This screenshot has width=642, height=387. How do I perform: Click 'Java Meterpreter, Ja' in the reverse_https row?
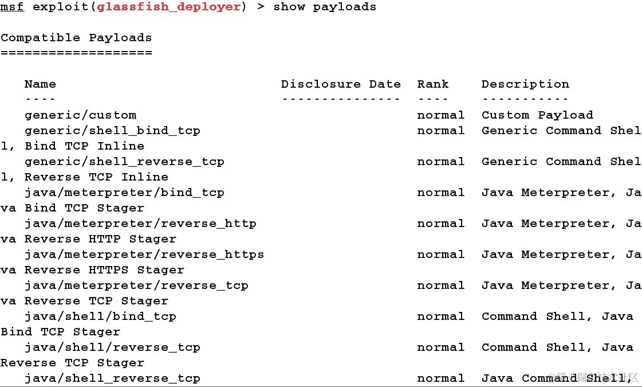561,255
